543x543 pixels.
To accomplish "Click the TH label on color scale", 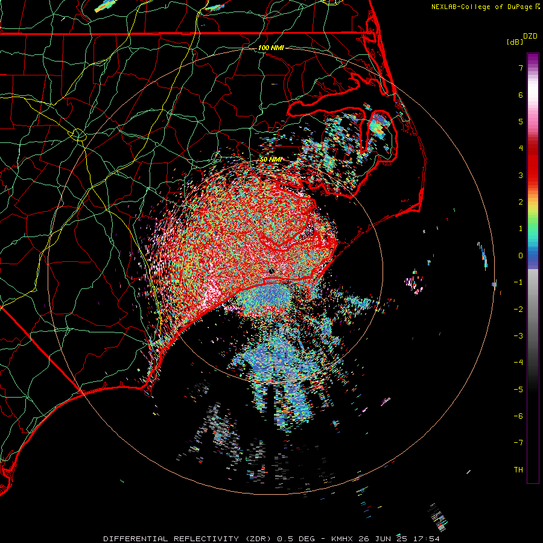I will pos(518,470).
